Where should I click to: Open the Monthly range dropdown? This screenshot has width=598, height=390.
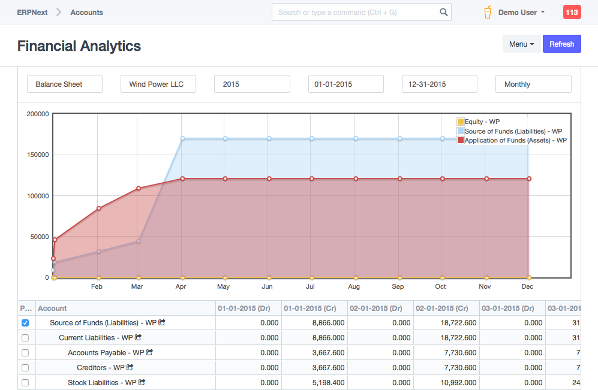tap(533, 84)
